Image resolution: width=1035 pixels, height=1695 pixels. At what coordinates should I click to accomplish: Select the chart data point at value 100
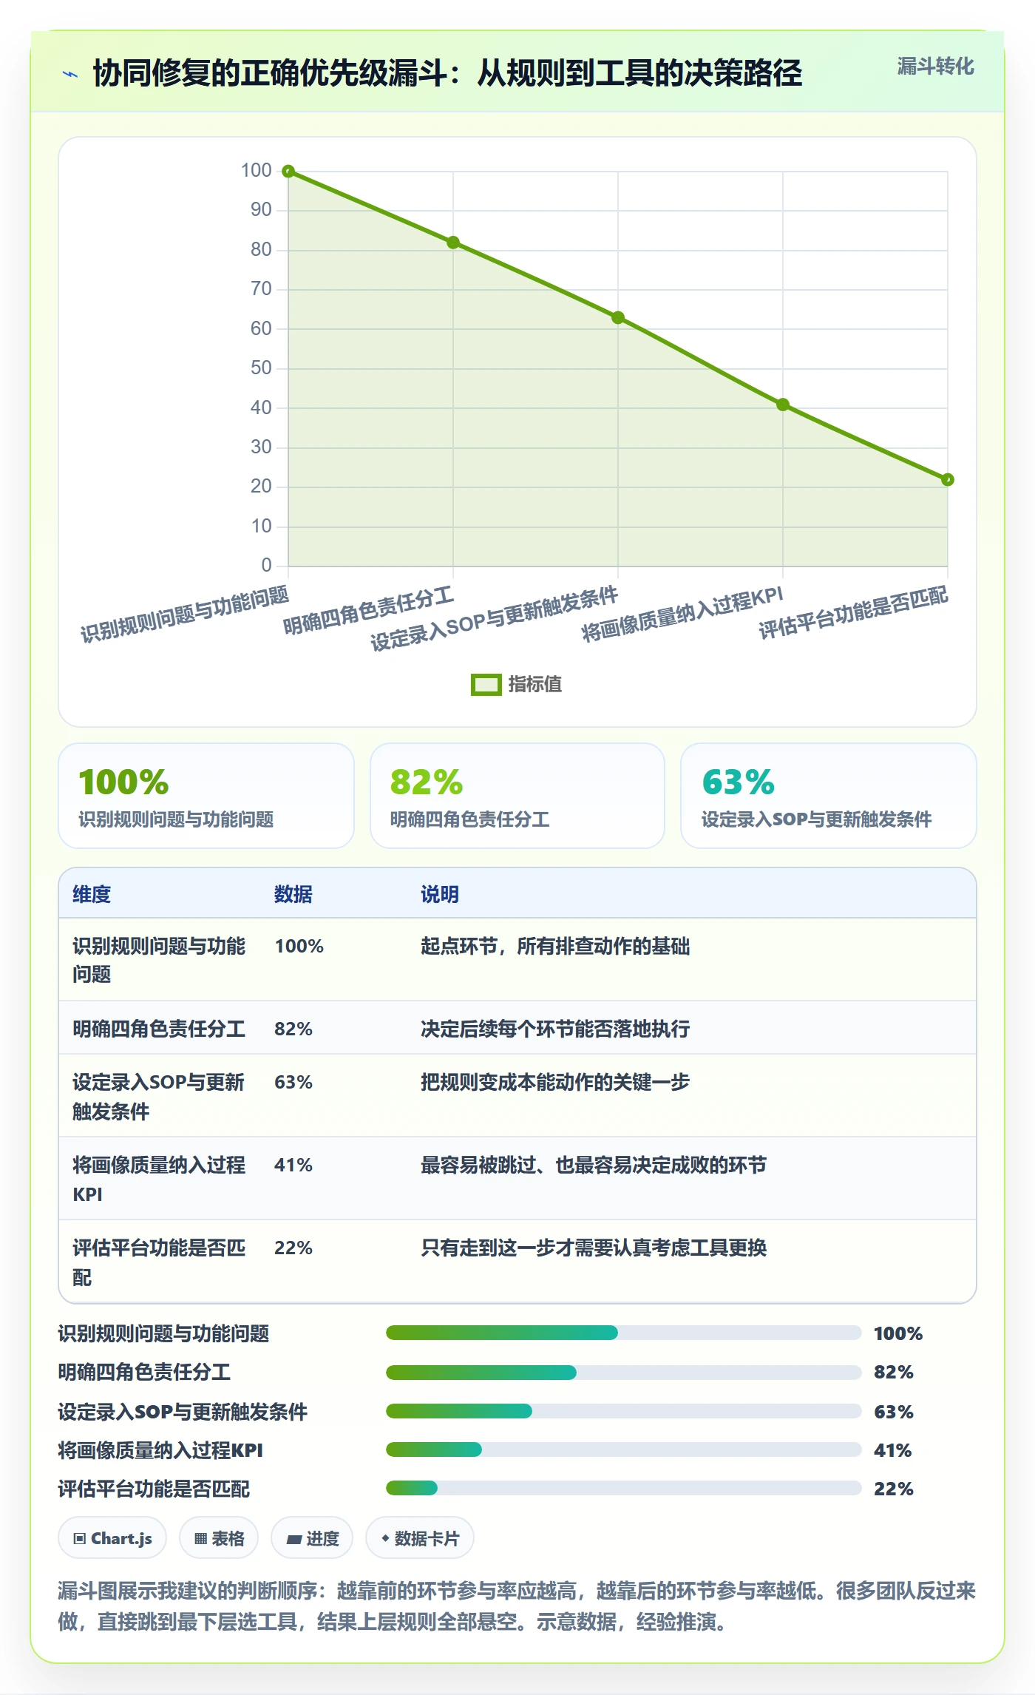pyautogui.click(x=288, y=172)
